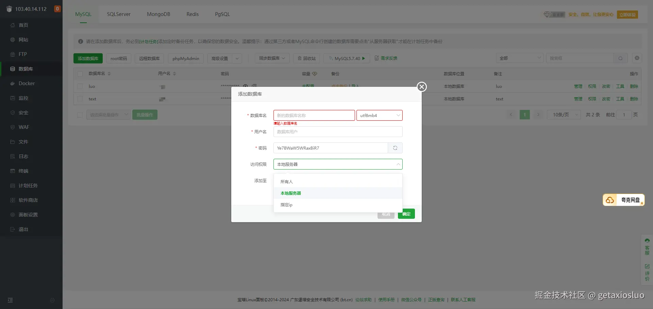Switch to the SQLServer tab
This screenshot has width=653, height=309.
(119, 14)
